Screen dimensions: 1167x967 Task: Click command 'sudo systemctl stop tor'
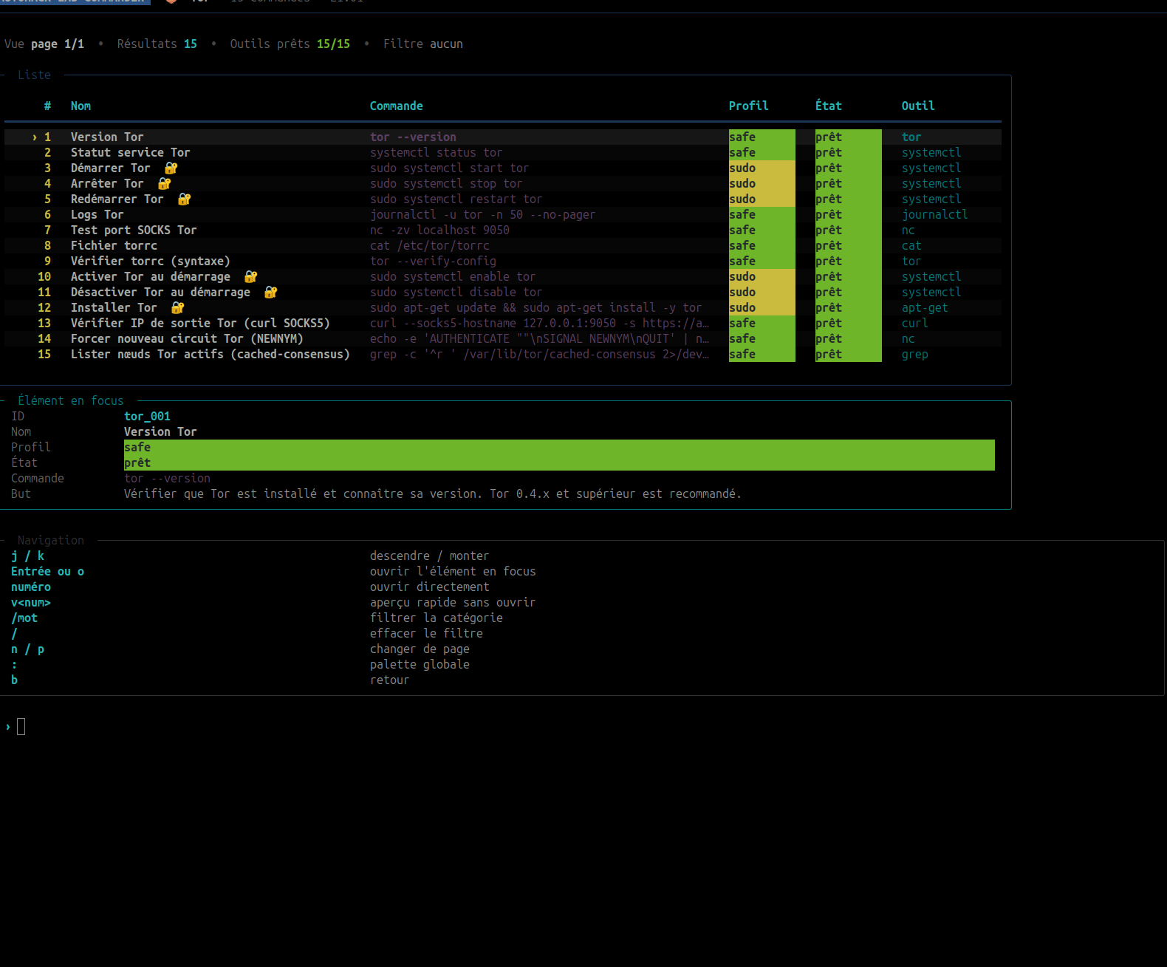pos(446,183)
